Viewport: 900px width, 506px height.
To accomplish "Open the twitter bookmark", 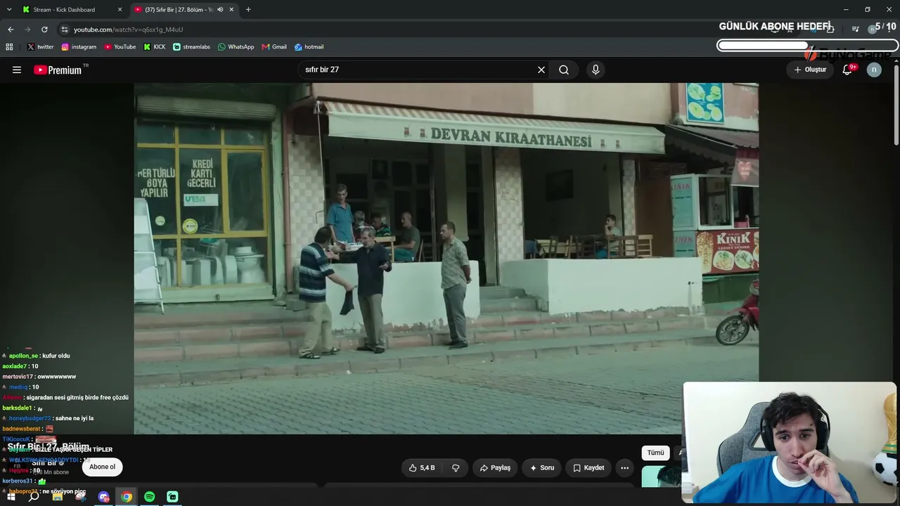I will coord(40,47).
